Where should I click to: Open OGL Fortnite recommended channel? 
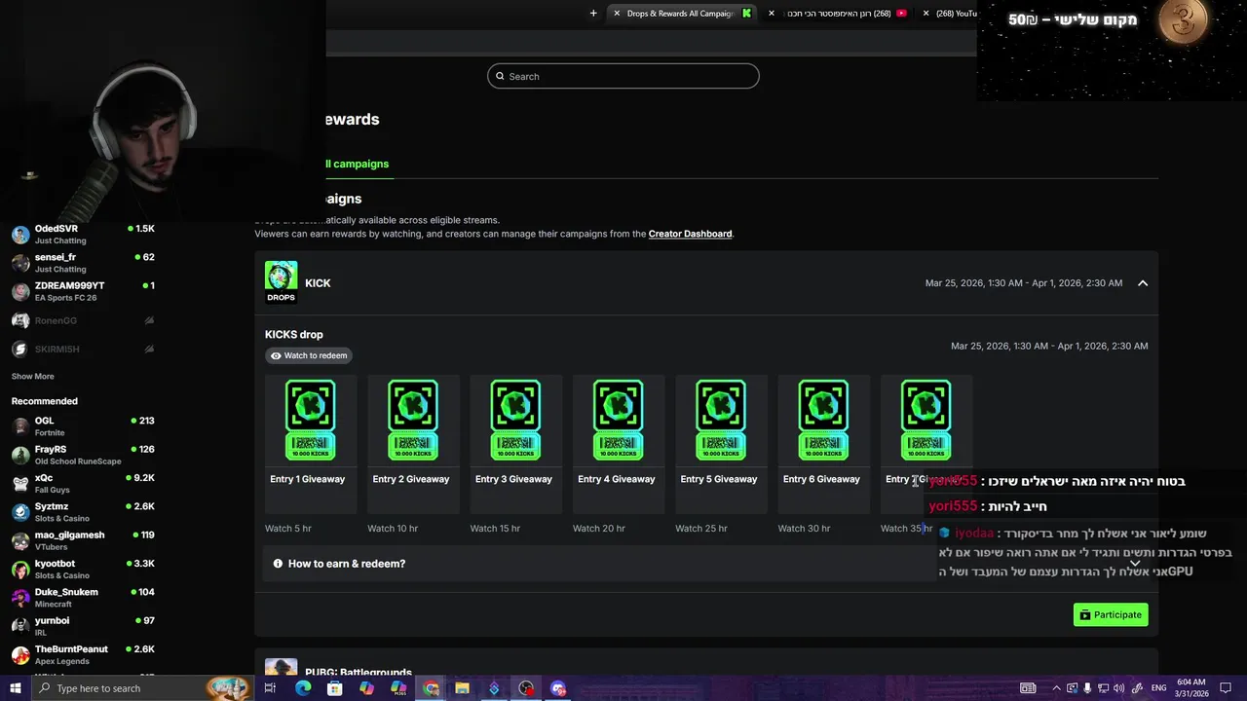coord(83,426)
